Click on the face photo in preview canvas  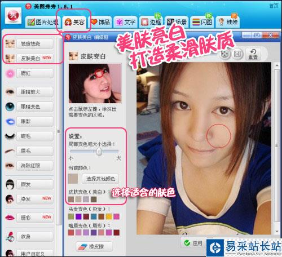tap(204, 148)
